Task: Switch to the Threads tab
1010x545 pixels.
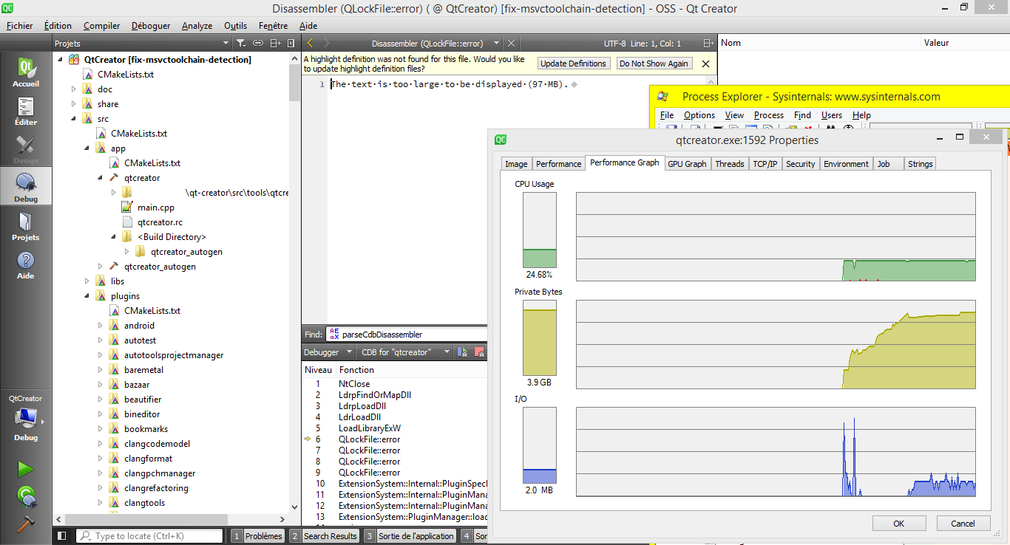Action: pos(729,164)
